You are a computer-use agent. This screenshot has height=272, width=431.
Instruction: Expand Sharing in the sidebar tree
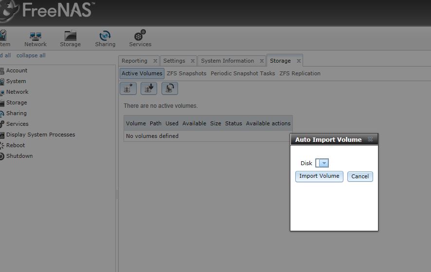tap(16, 113)
